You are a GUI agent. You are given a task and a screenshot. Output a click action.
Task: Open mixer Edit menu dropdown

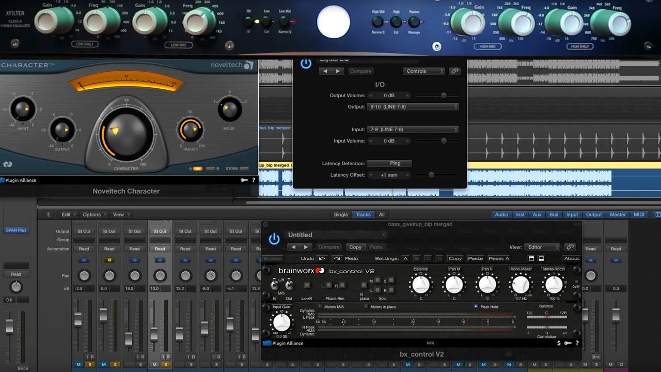pos(69,214)
